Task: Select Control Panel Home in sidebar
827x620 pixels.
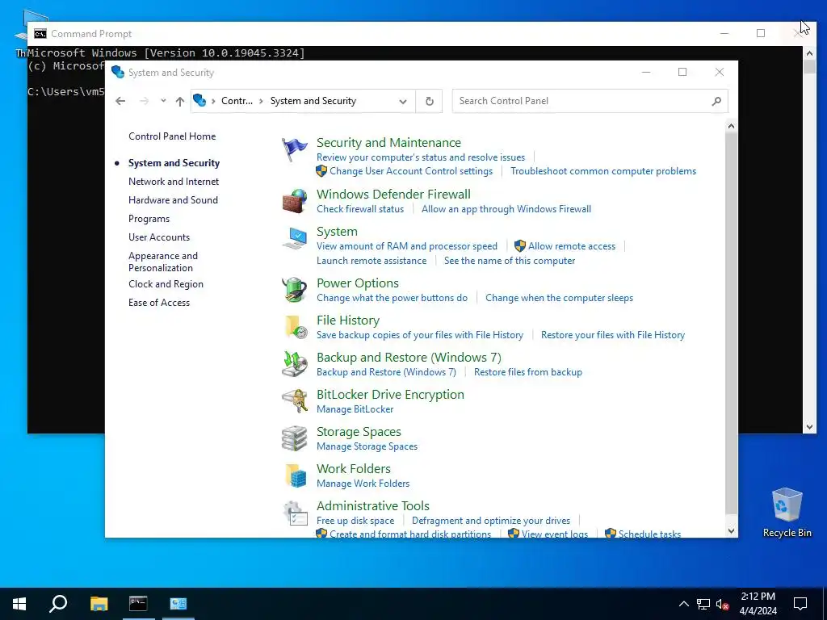Action: 172,136
